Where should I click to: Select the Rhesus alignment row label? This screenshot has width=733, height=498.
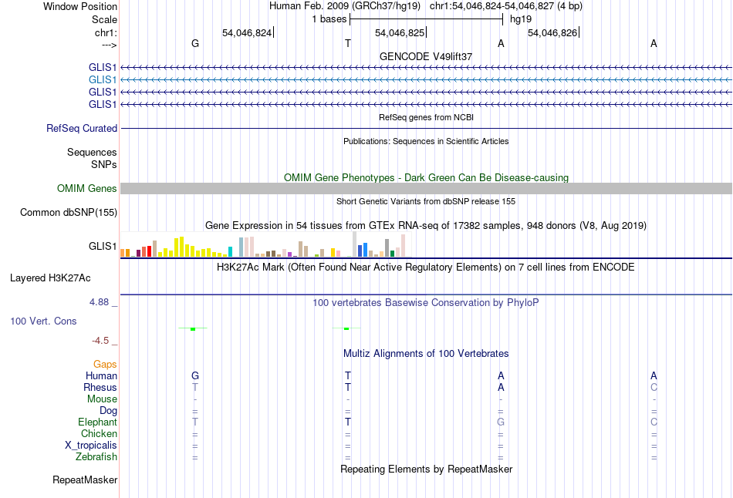pos(100,387)
